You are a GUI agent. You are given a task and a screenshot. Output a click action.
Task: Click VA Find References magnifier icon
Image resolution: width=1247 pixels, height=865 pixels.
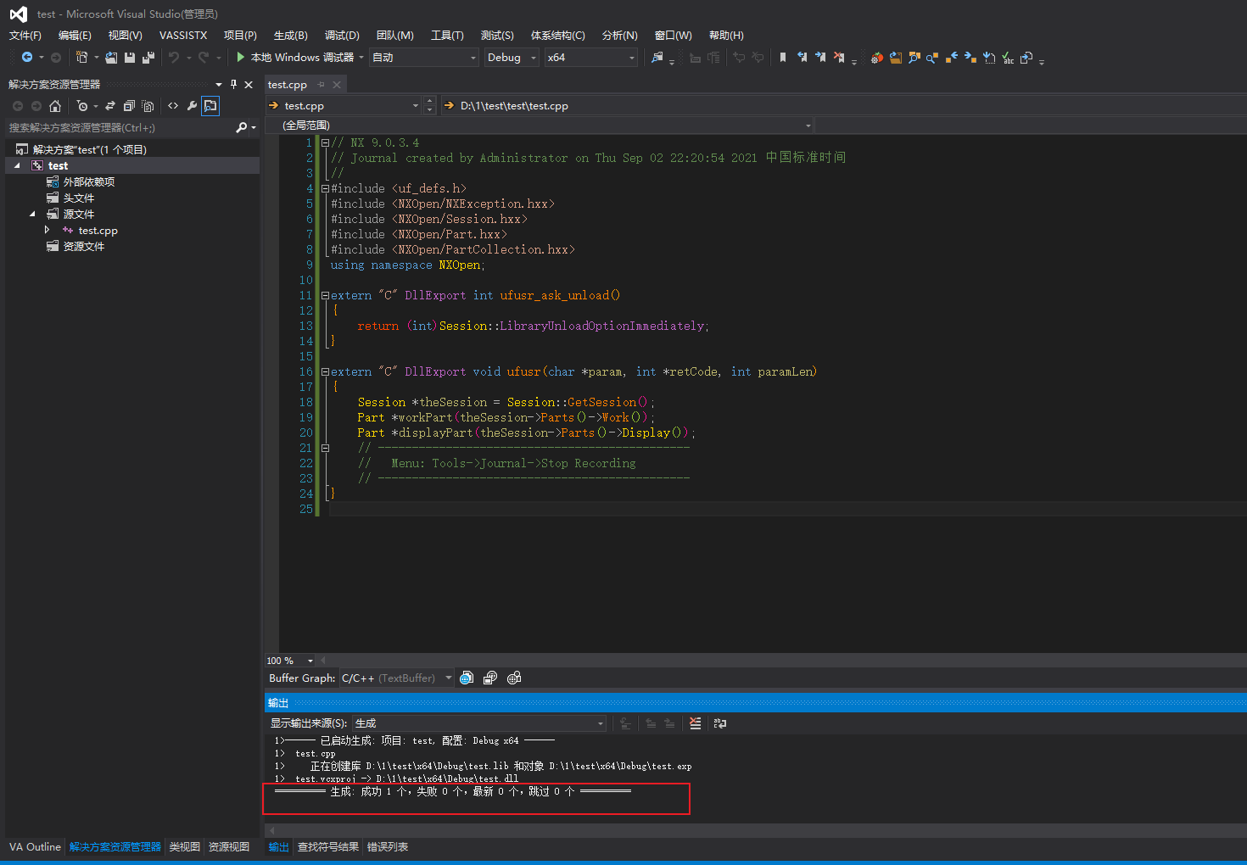click(932, 58)
